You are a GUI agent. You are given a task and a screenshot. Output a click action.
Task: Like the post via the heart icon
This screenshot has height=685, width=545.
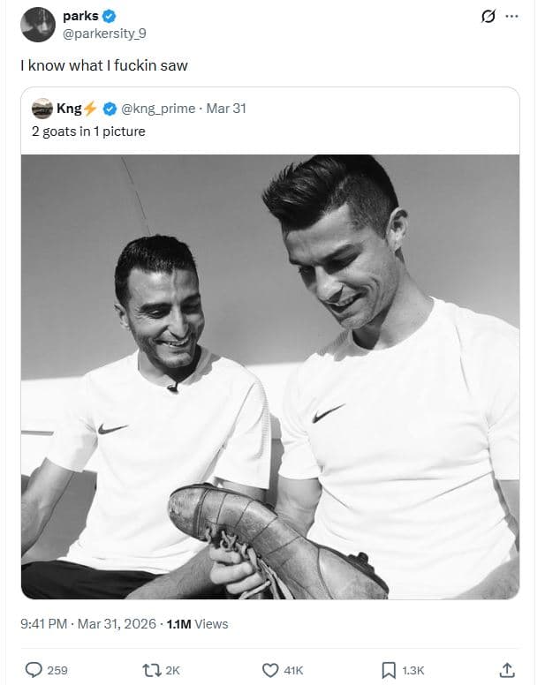coord(271,670)
